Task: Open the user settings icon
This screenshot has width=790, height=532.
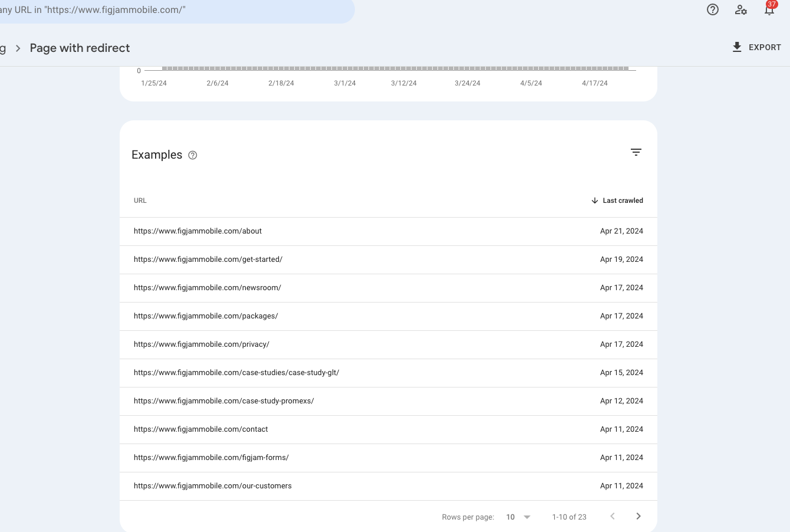Action: (741, 9)
